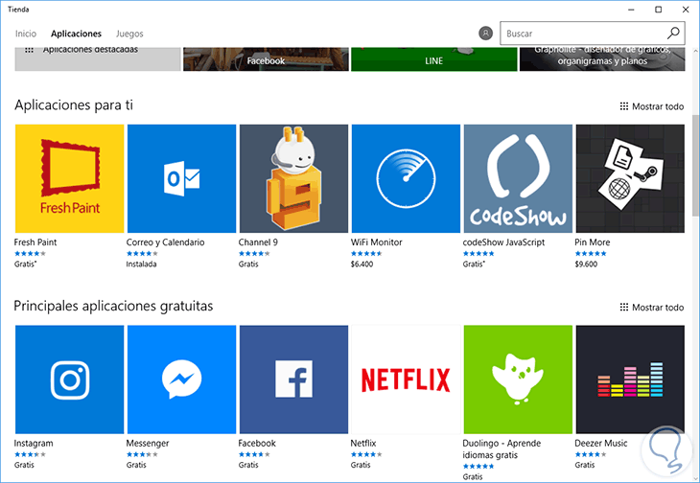Screen dimensions: 700x483
Task: Click the Instagram title text
Action: coord(34,444)
